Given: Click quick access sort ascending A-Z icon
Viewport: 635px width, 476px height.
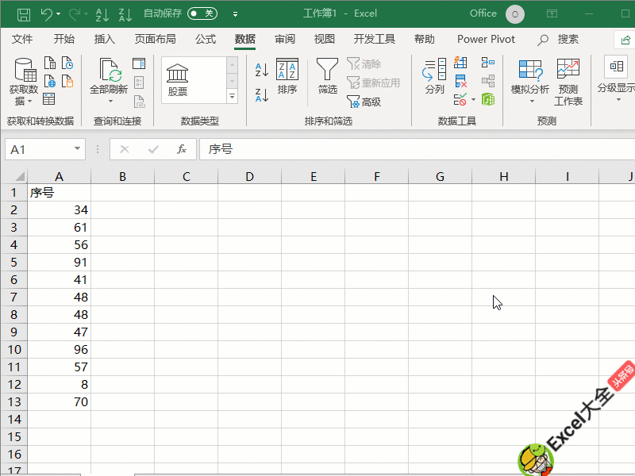Looking at the screenshot, I should coord(102,14).
